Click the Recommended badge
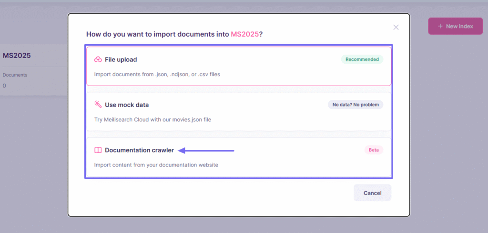This screenshot has width=488, height=233. [x=362, y=59]
